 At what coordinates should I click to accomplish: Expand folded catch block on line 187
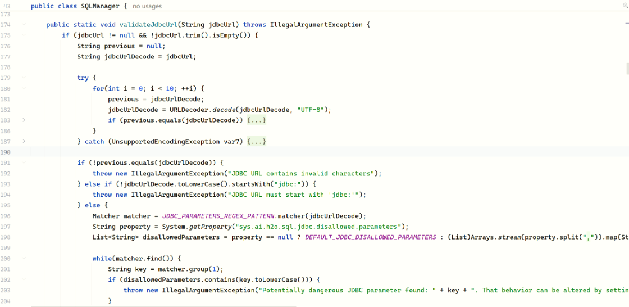[x=24, y=142]
